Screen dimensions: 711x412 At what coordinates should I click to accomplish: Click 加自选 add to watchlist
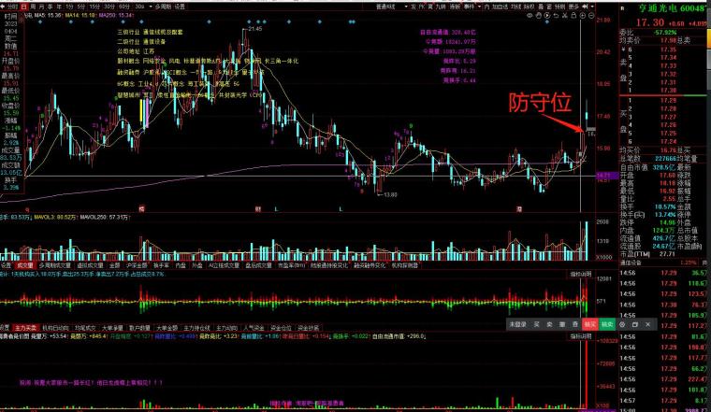click(x=500, y=7)
